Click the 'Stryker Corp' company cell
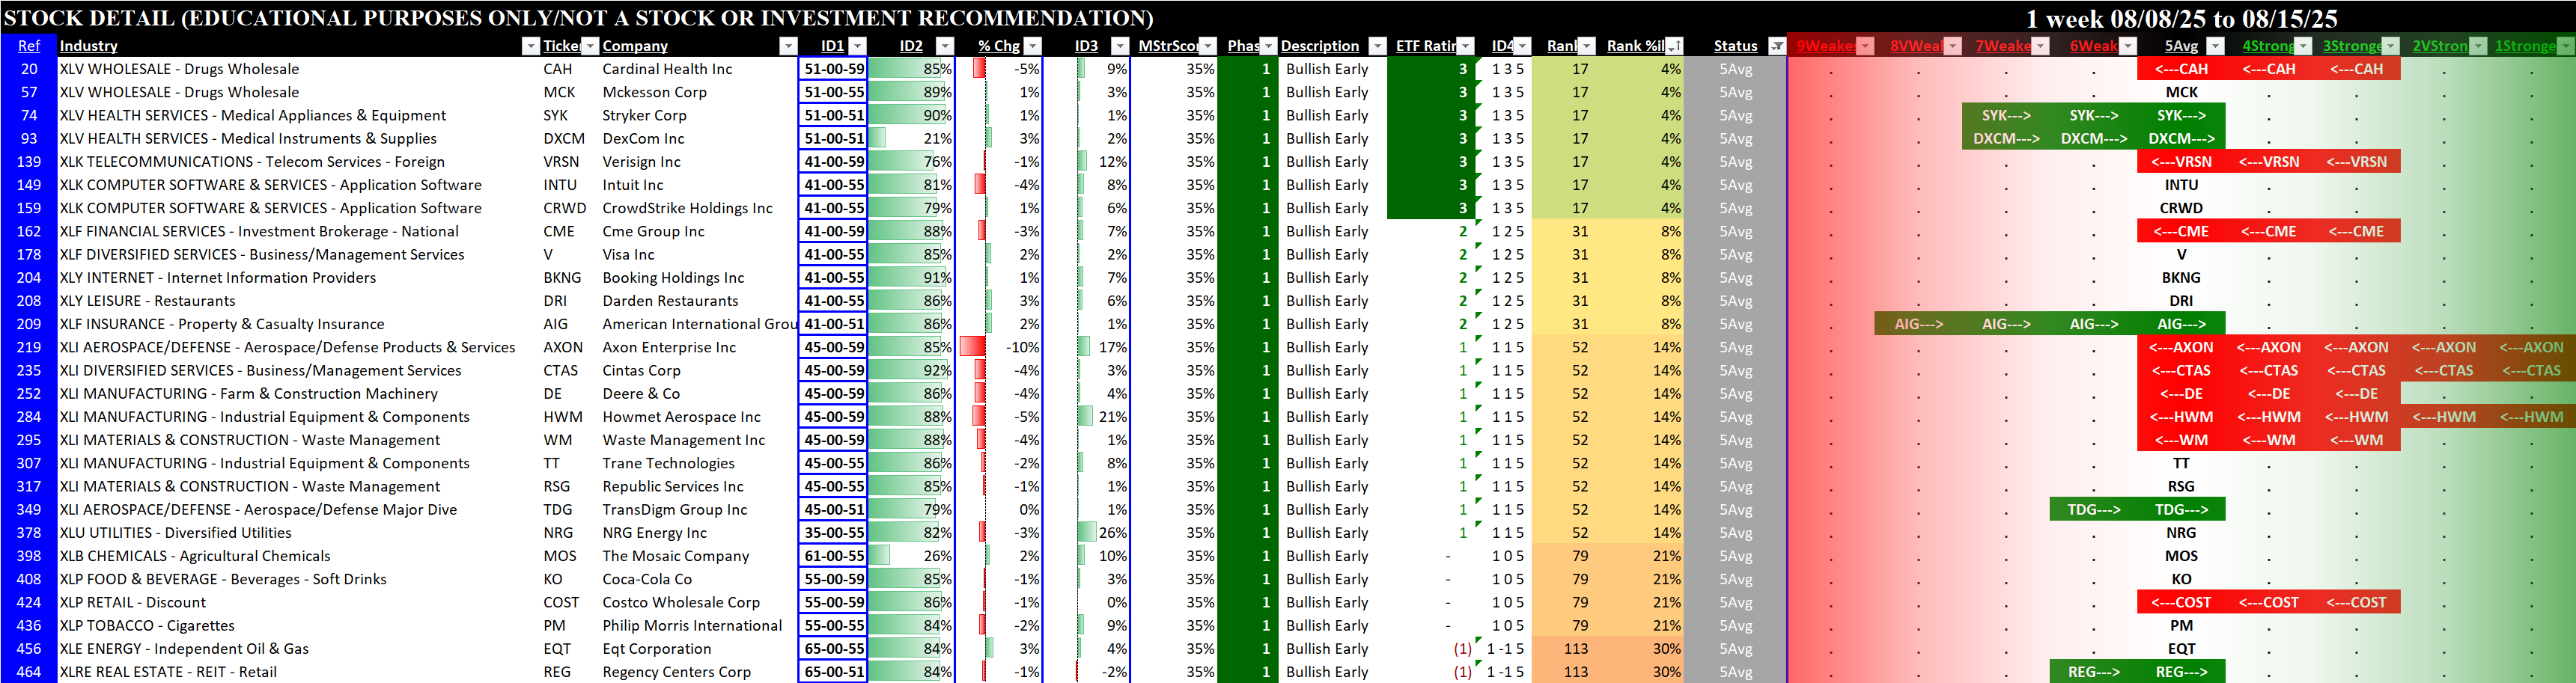Screen dimensions: 2576x683 point(644,115)
